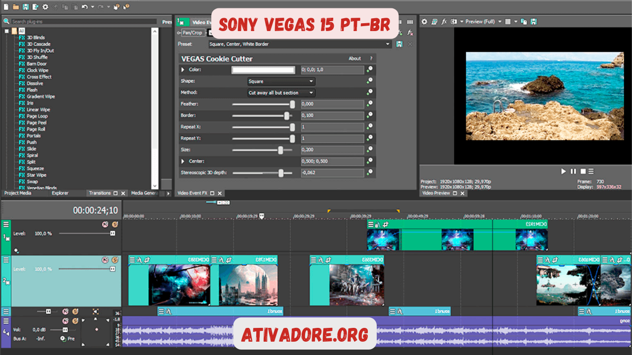Image resolution: width=632 pixels, height=355 pixels.
Task: Open the undo history dropdown arrow
Action: point(92,7)
